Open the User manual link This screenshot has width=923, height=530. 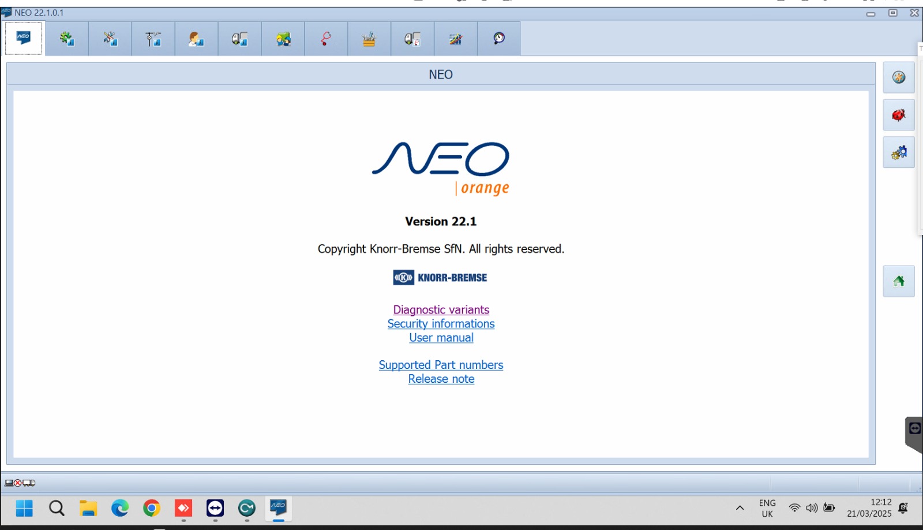coord(441,338)
